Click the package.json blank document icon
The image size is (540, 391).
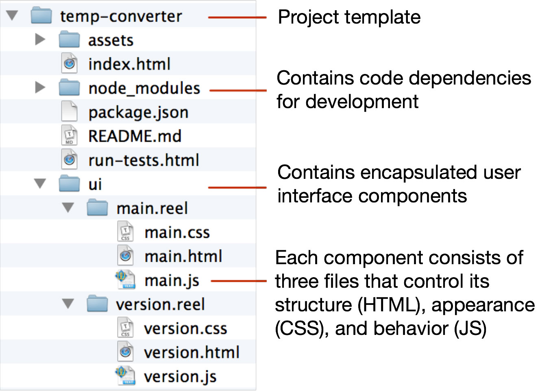click(69, 111)
